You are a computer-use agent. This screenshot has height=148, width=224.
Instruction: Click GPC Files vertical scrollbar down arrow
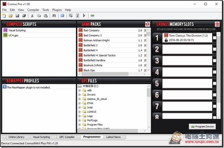pos(149,127)
